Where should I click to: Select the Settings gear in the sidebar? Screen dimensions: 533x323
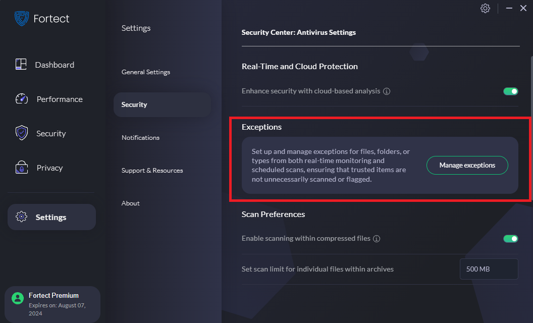click(22, 217)
